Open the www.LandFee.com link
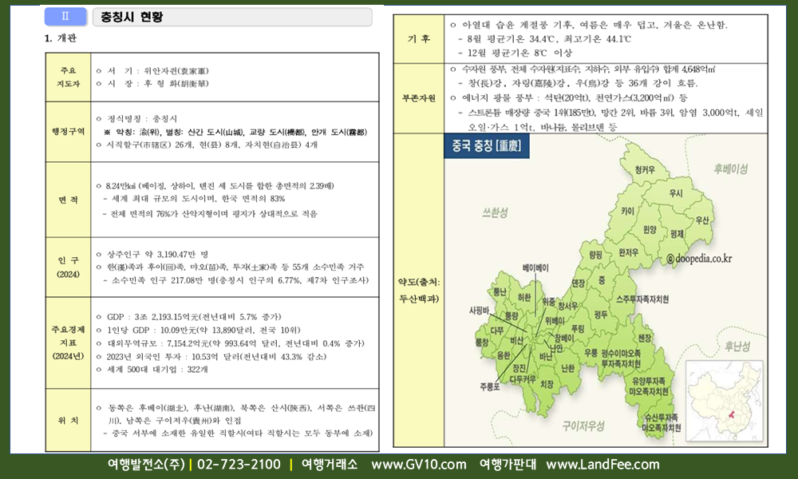The width and height of the screenshot is (798, 479). click(602, 465)
